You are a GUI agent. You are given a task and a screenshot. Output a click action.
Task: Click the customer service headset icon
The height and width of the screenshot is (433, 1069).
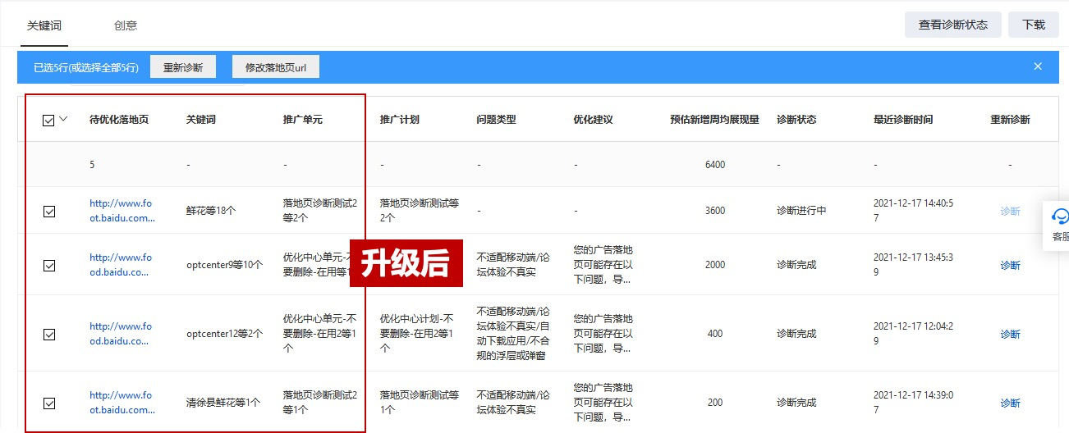1060,216
